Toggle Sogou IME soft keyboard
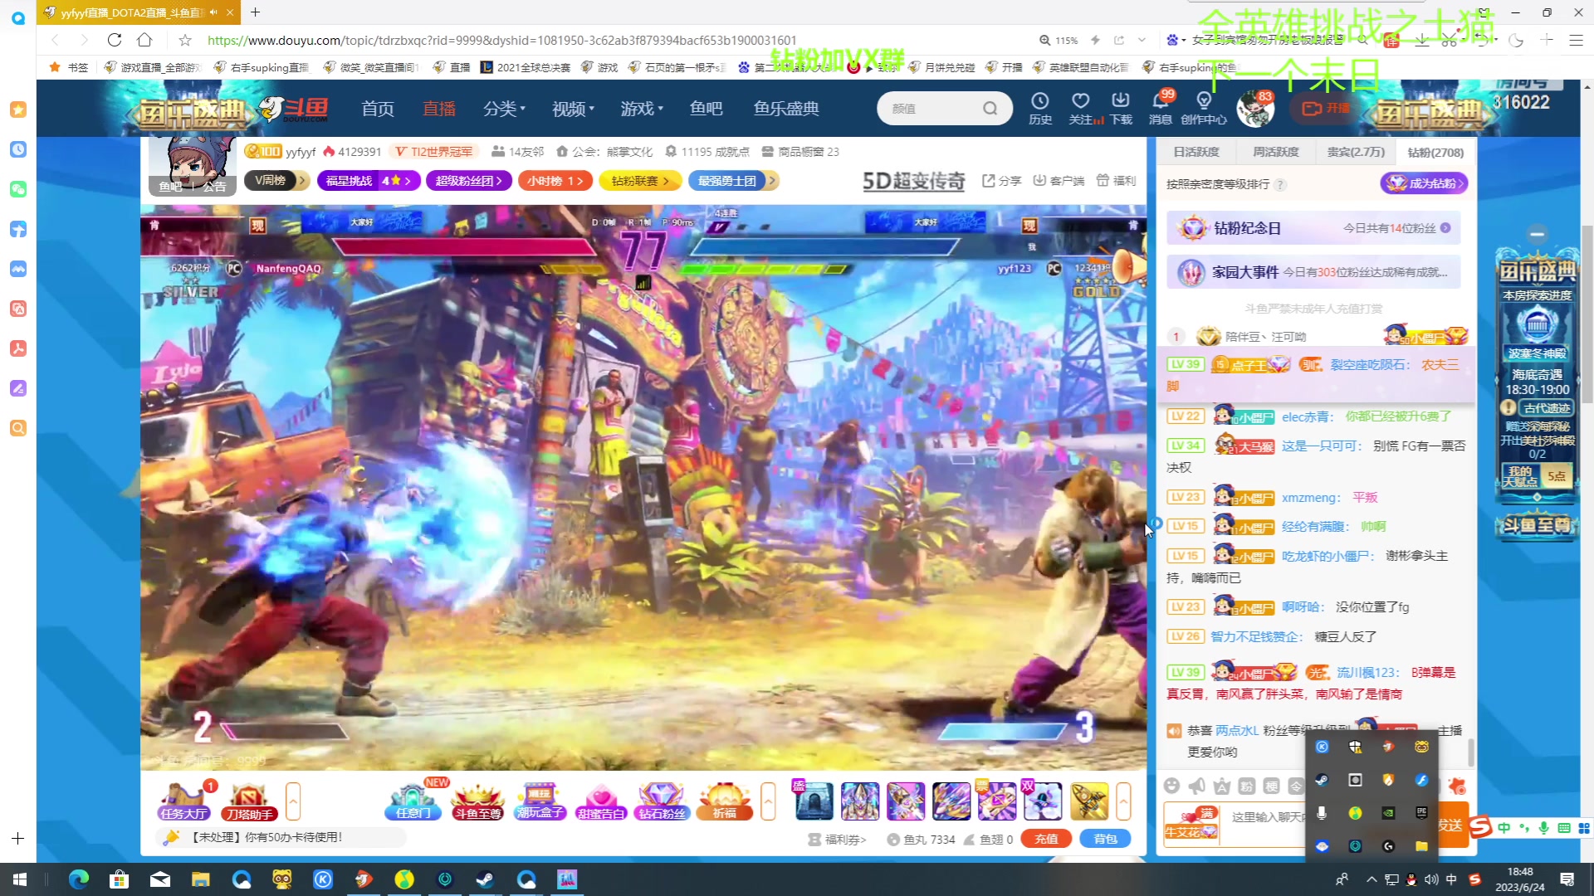 point(1563,827)
